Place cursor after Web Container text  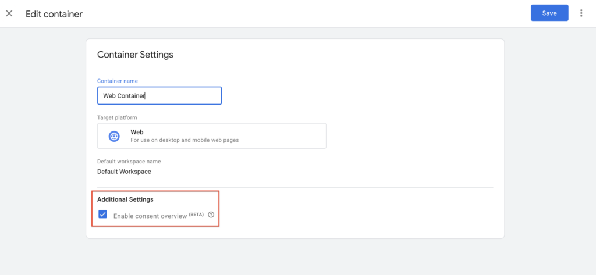pos(146,96)
